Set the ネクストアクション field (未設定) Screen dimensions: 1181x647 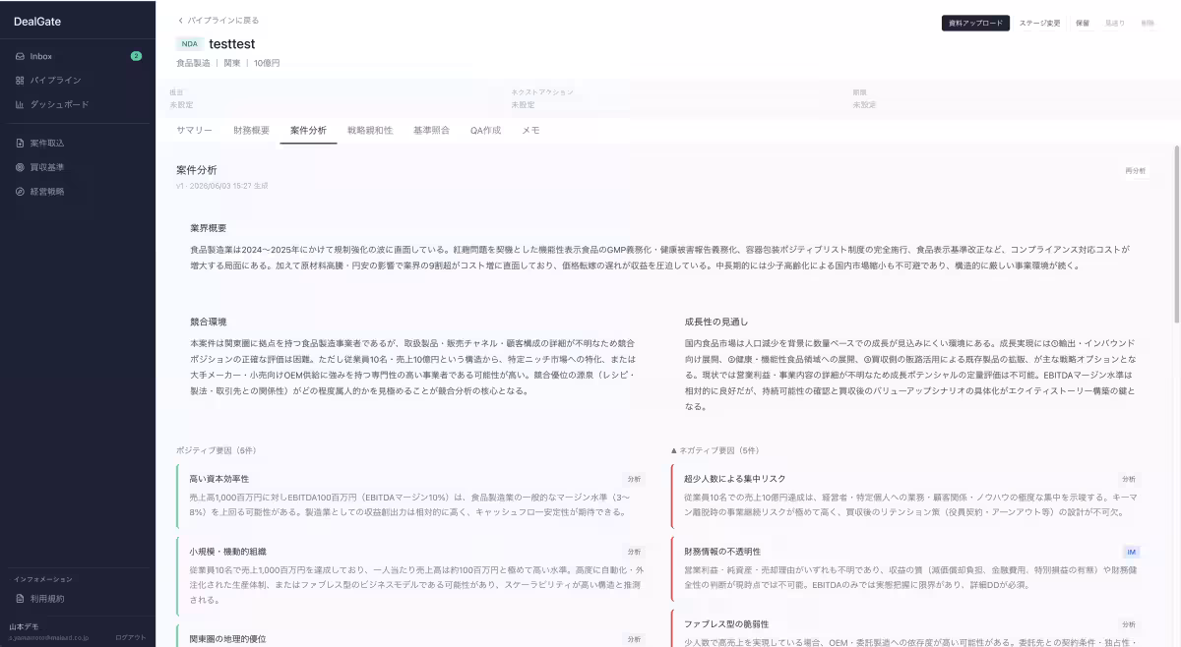point(523,104)
